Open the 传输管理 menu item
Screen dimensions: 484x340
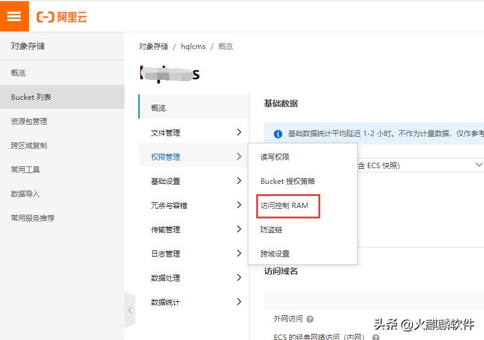coord(194,229)
